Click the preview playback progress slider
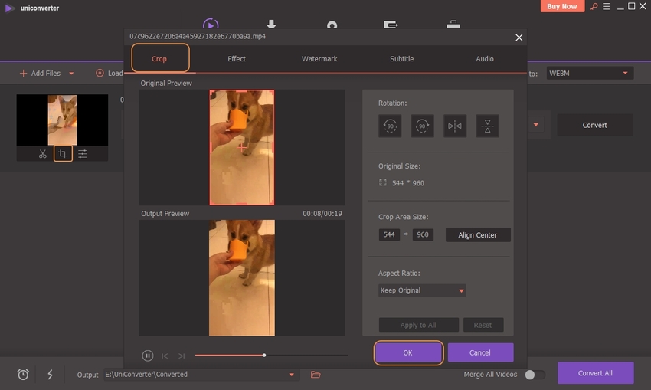The height and width of the screenshot is (390, 651). pos(264,356)
